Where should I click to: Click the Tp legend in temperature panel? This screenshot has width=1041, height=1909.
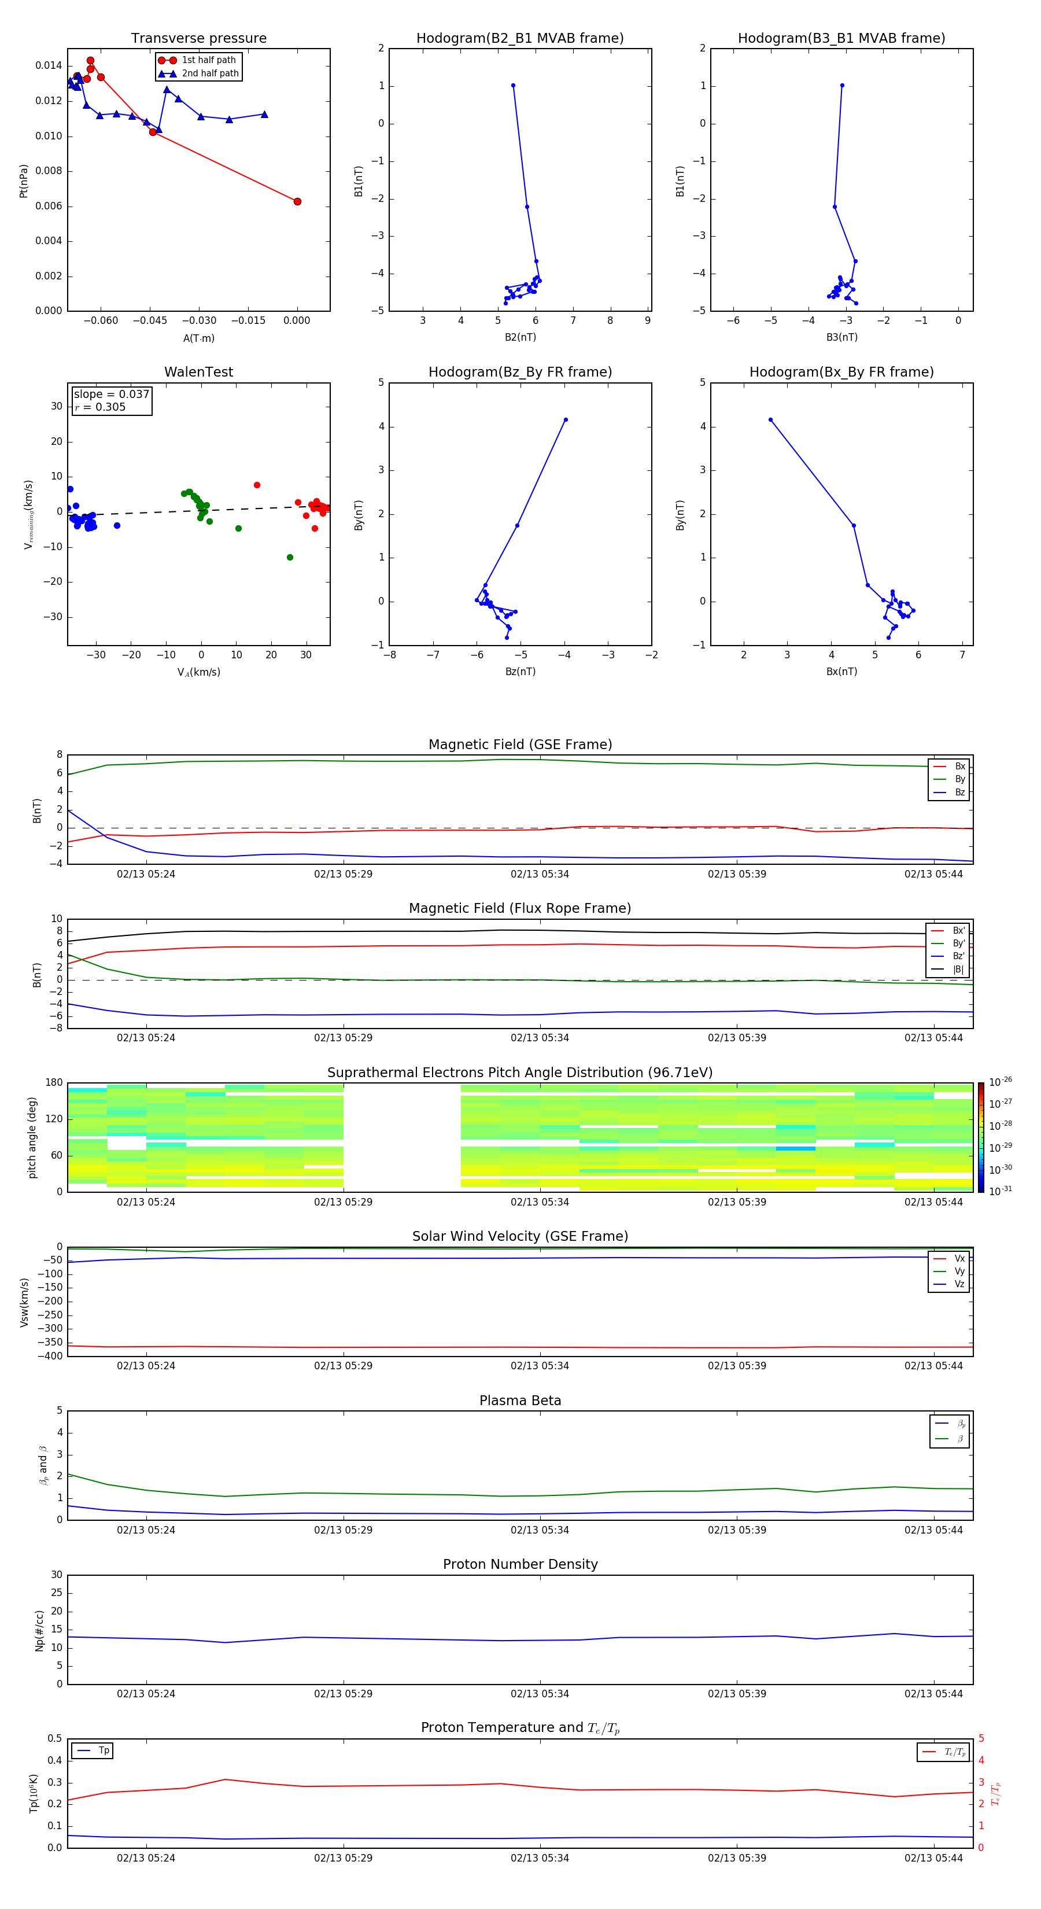click(x=93, y=1750)
